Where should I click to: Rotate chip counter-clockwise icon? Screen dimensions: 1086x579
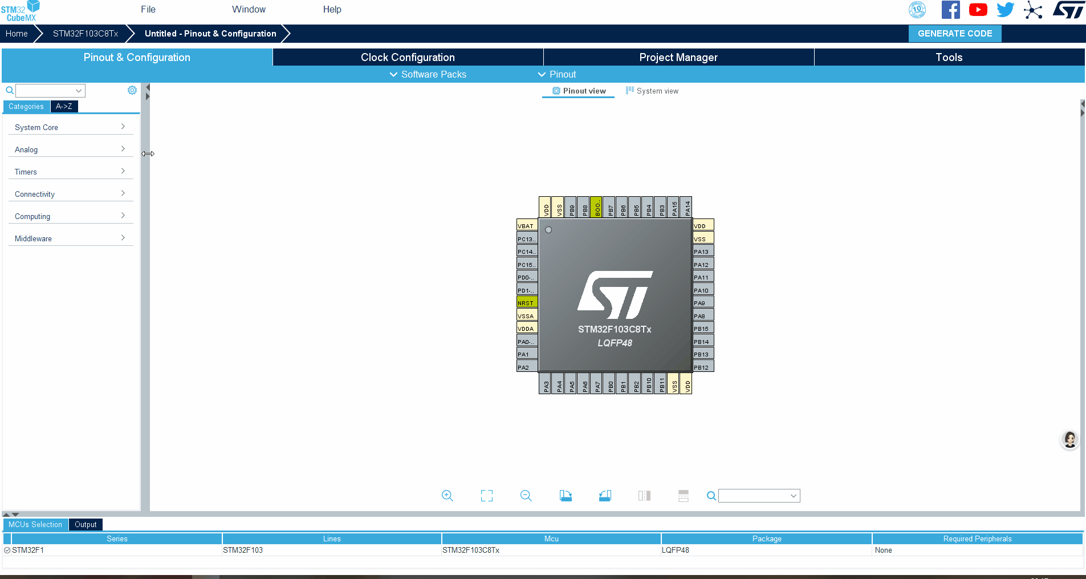[x=605, y=496]
